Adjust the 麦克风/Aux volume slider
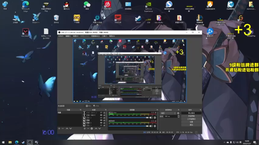 [129, 118]
